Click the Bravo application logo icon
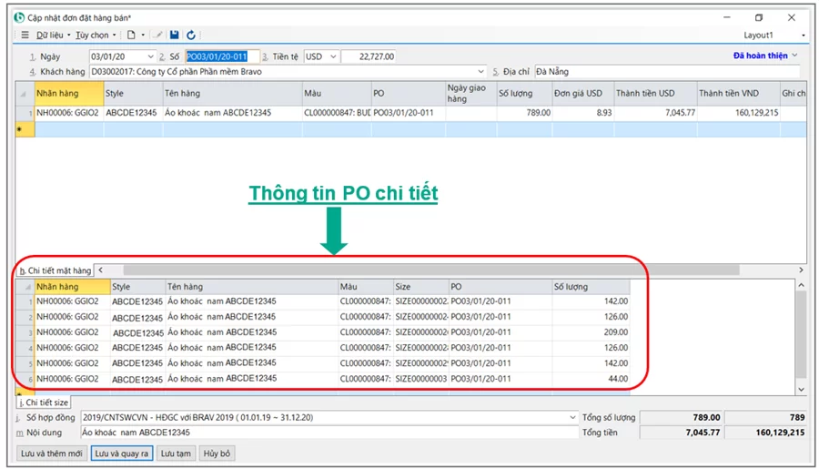This screenshot has height=469, width=819. click(x=19, y=18)
